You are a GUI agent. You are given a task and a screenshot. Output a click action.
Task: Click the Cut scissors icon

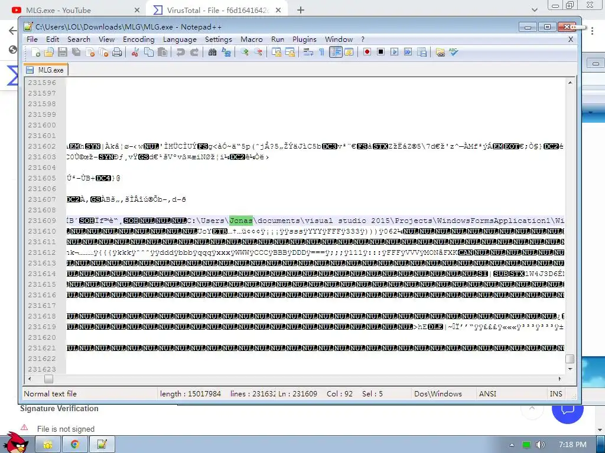pos(135,52)
